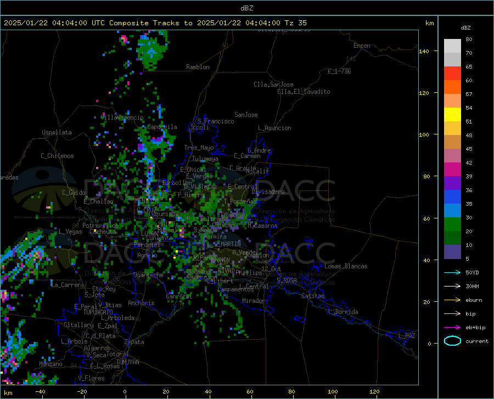494x399 pixels.
Task: Pick the magenta 42 dBZ color swatch
Action: (x=452, y=170)
